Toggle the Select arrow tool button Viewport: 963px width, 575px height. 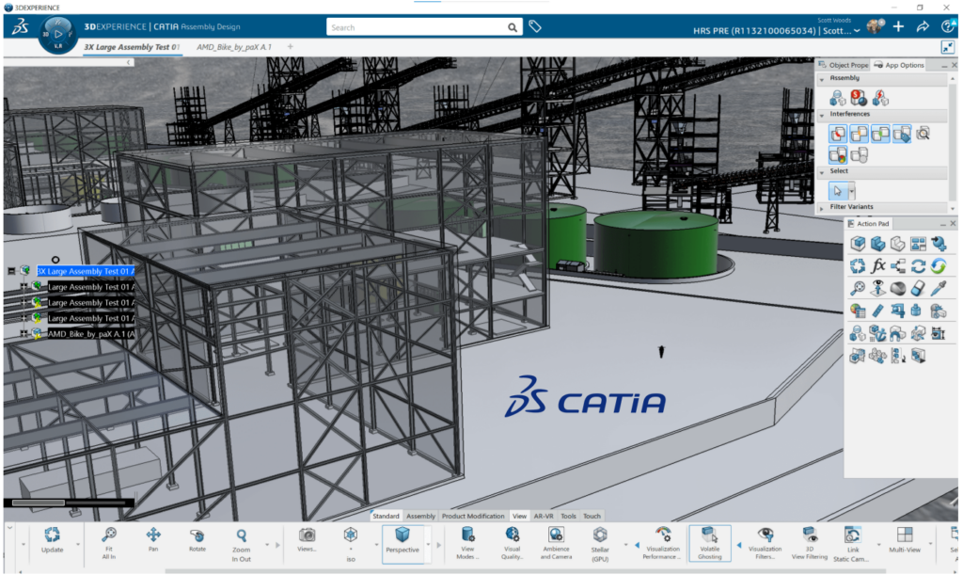pos(838,191)
